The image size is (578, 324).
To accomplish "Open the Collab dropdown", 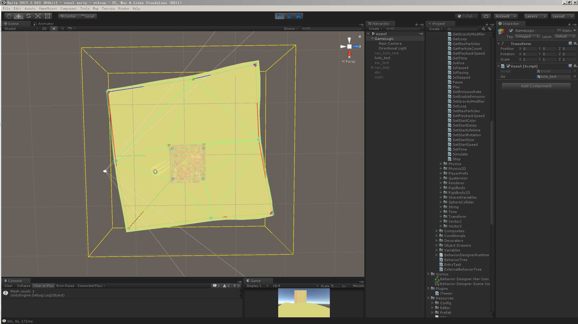I will coord(466,16).
